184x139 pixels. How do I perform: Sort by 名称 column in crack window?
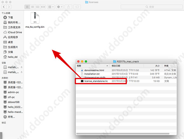[93, 66]
